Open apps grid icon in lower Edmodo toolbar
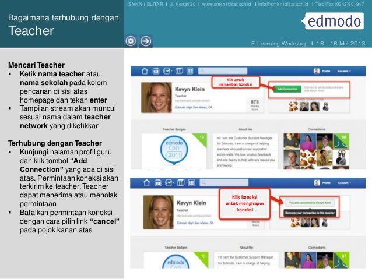This screenshot has width=372, height=279. pyautogui.click(x=191, y=183)
